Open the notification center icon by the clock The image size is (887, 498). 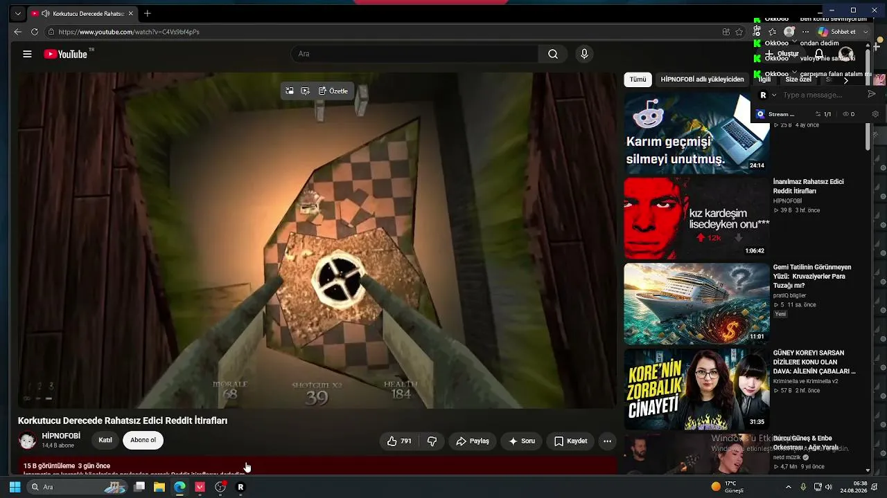pyautogui.click(x=875, y=487)
